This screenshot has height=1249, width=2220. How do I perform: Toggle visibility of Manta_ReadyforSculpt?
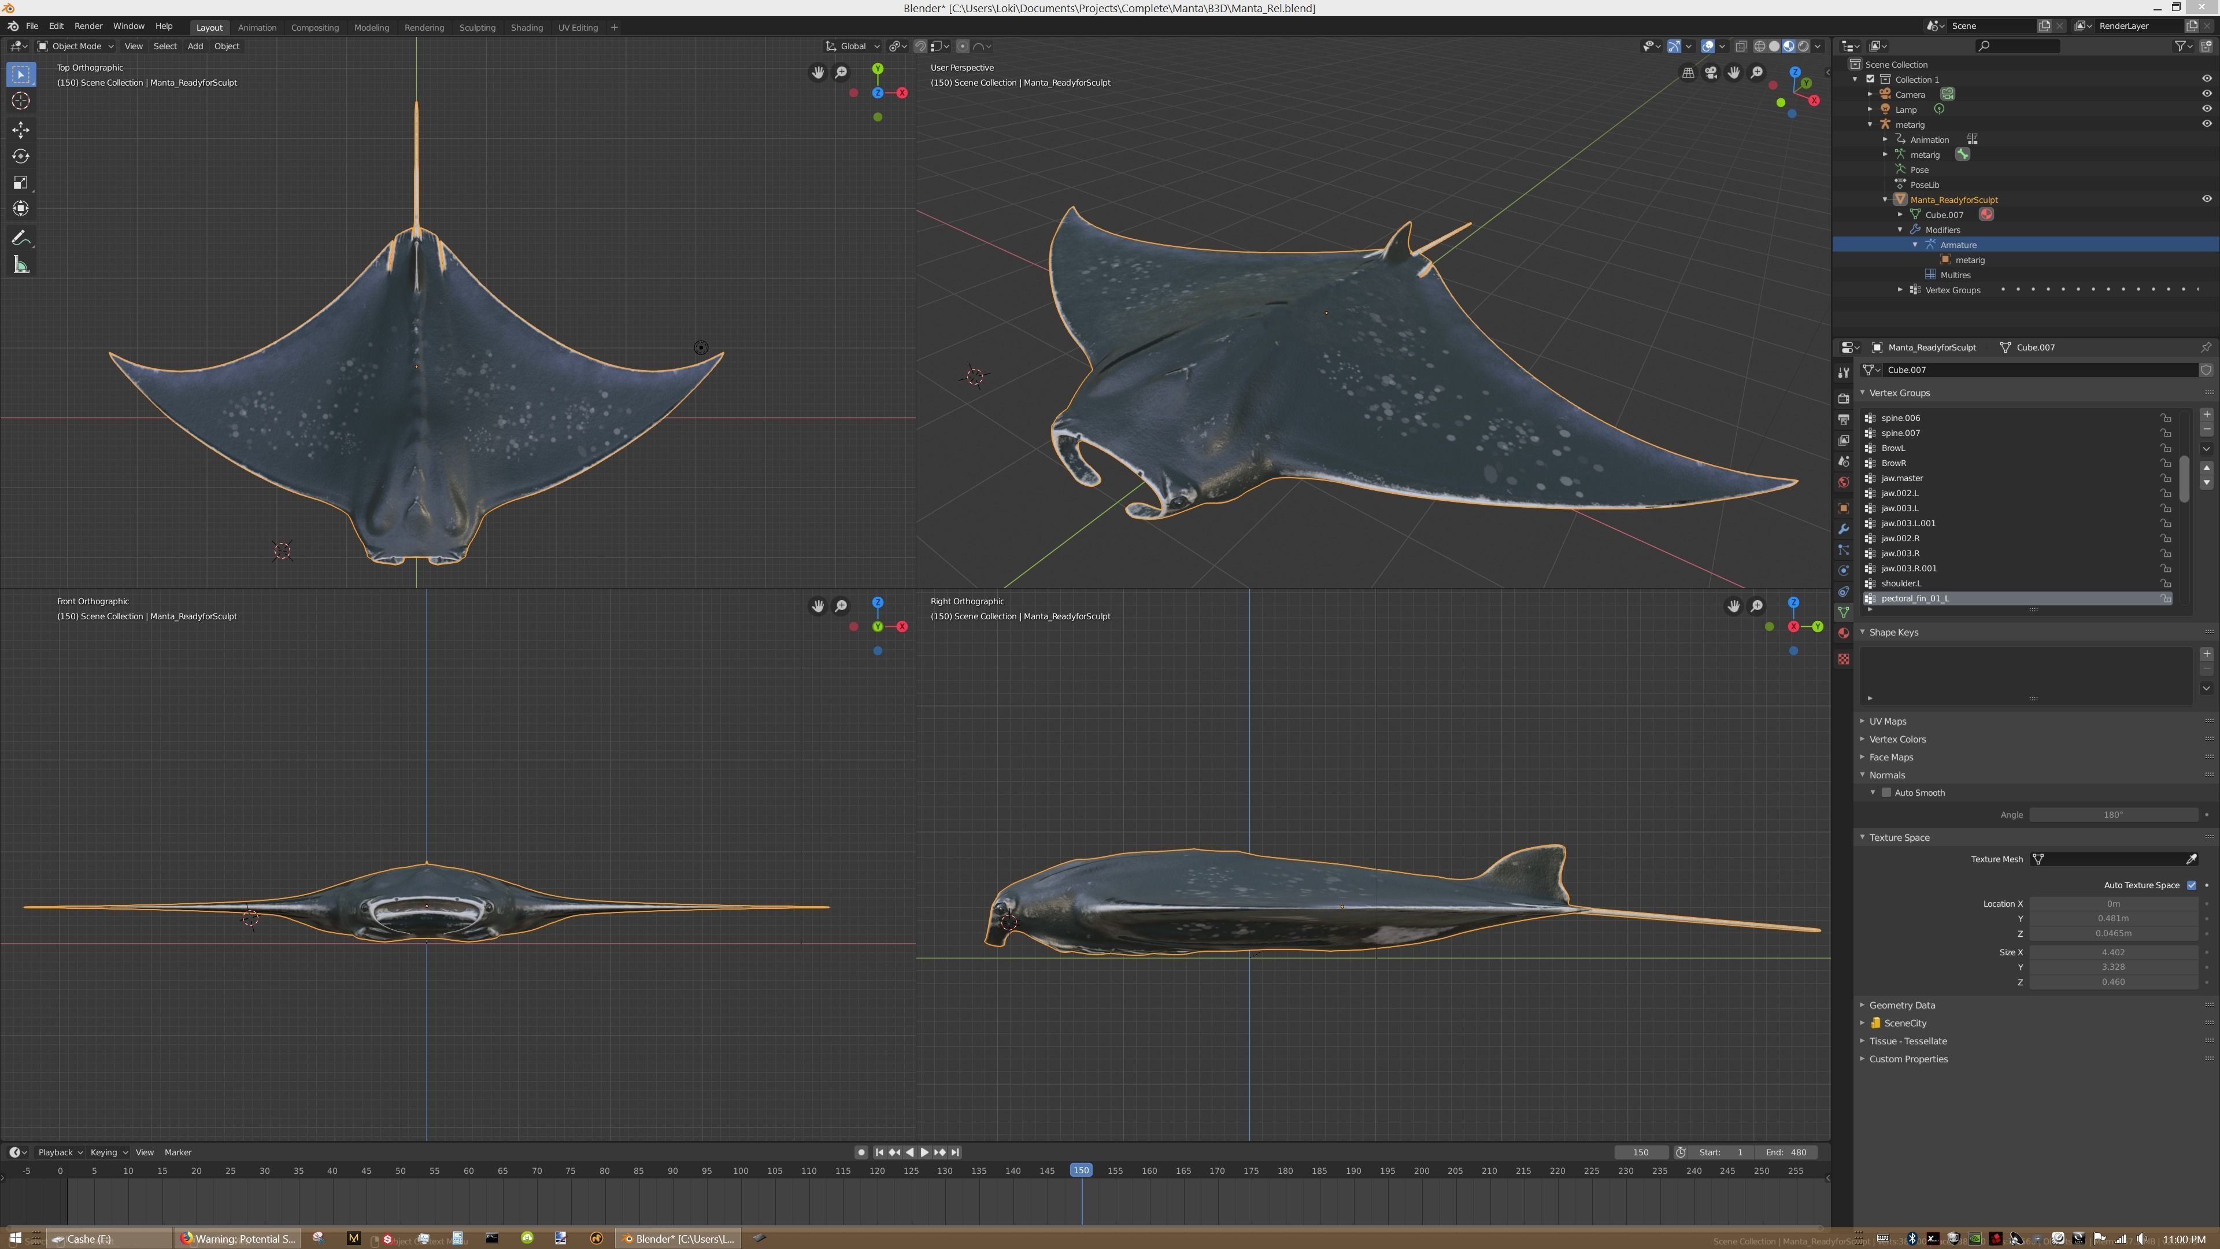click(2207, 200)
